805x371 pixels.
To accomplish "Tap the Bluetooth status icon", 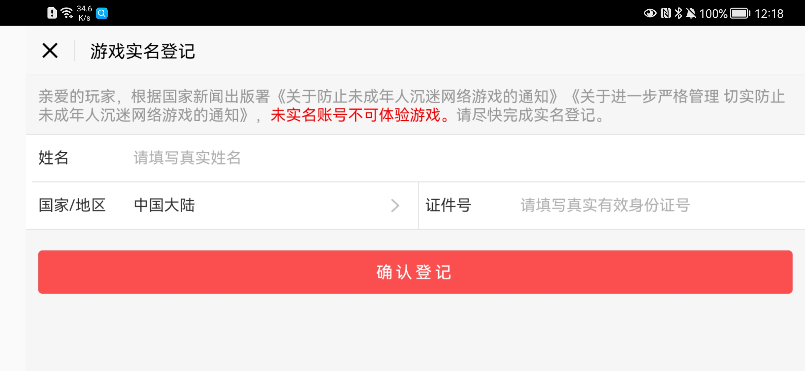I will coord(678,13).
